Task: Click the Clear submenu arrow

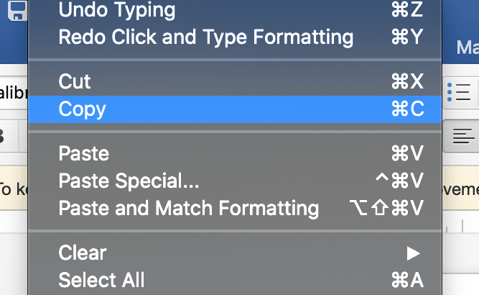Action: pyautogui.click(x=414, y=254)
